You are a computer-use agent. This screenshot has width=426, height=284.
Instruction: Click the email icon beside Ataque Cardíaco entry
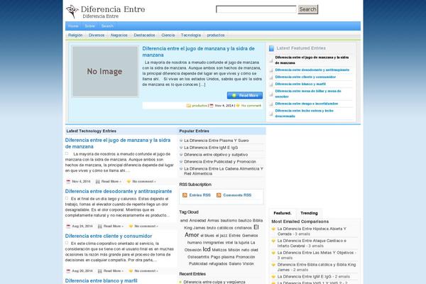coord(273,241)
